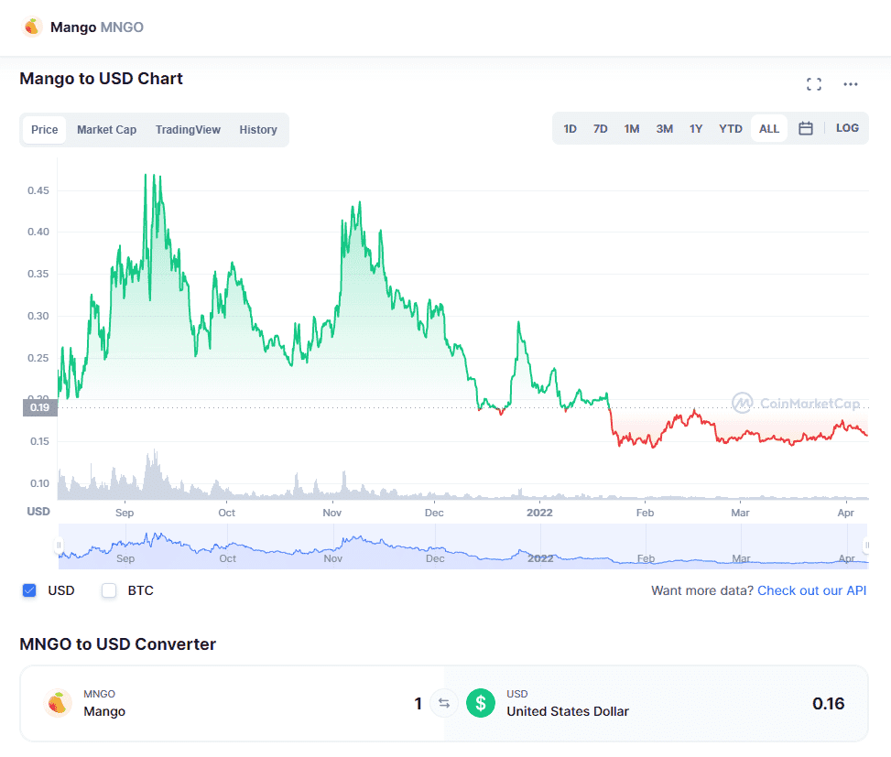Click the MNGO amount field showing 1
The height and width of the screenshot is (757, 891).
click(418, 703)
